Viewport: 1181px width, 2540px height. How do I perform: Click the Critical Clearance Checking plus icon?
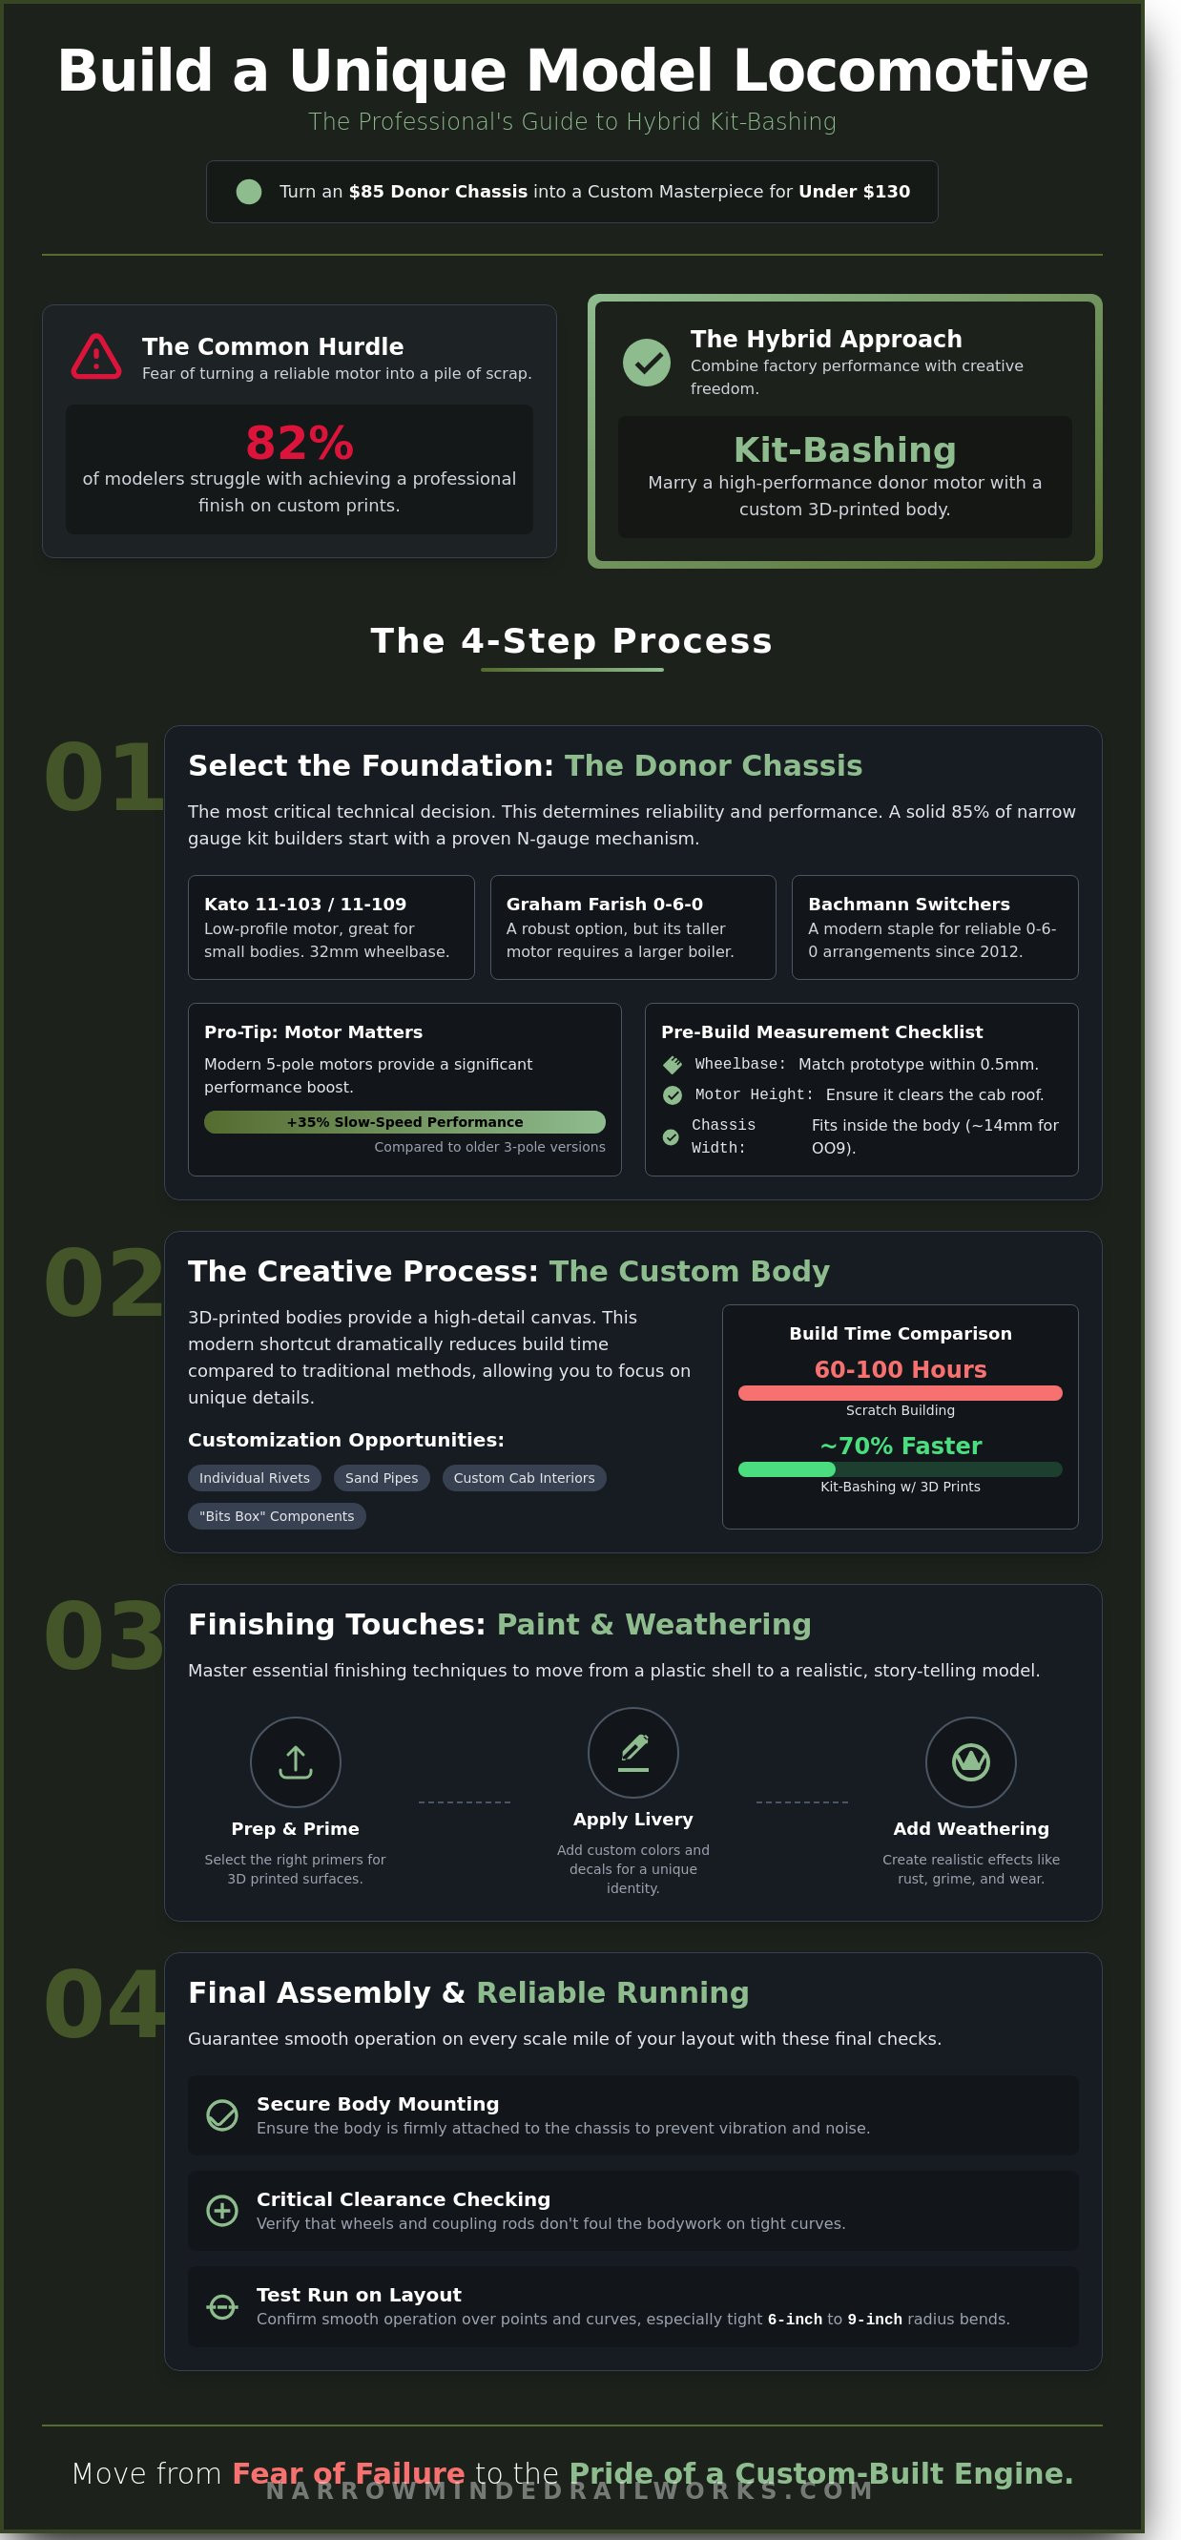(x=222, y=2210)
